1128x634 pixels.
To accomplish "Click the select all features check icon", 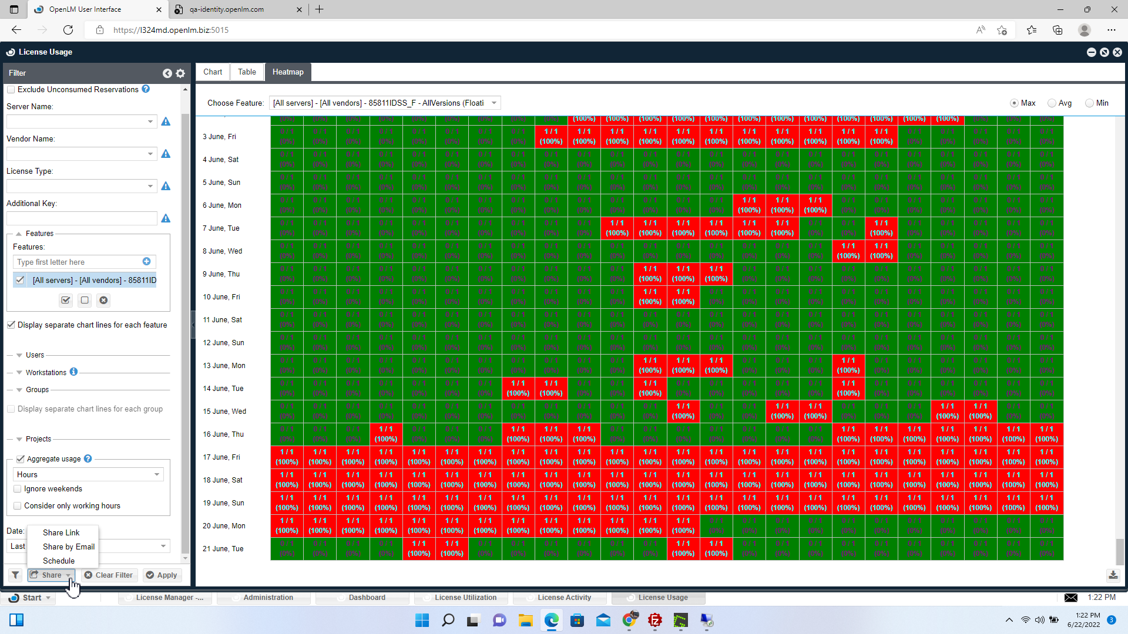I will pos(66,301).
